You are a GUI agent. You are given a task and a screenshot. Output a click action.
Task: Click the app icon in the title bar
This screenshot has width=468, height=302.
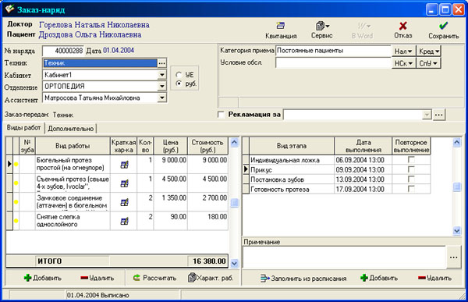tap(9, 9)
